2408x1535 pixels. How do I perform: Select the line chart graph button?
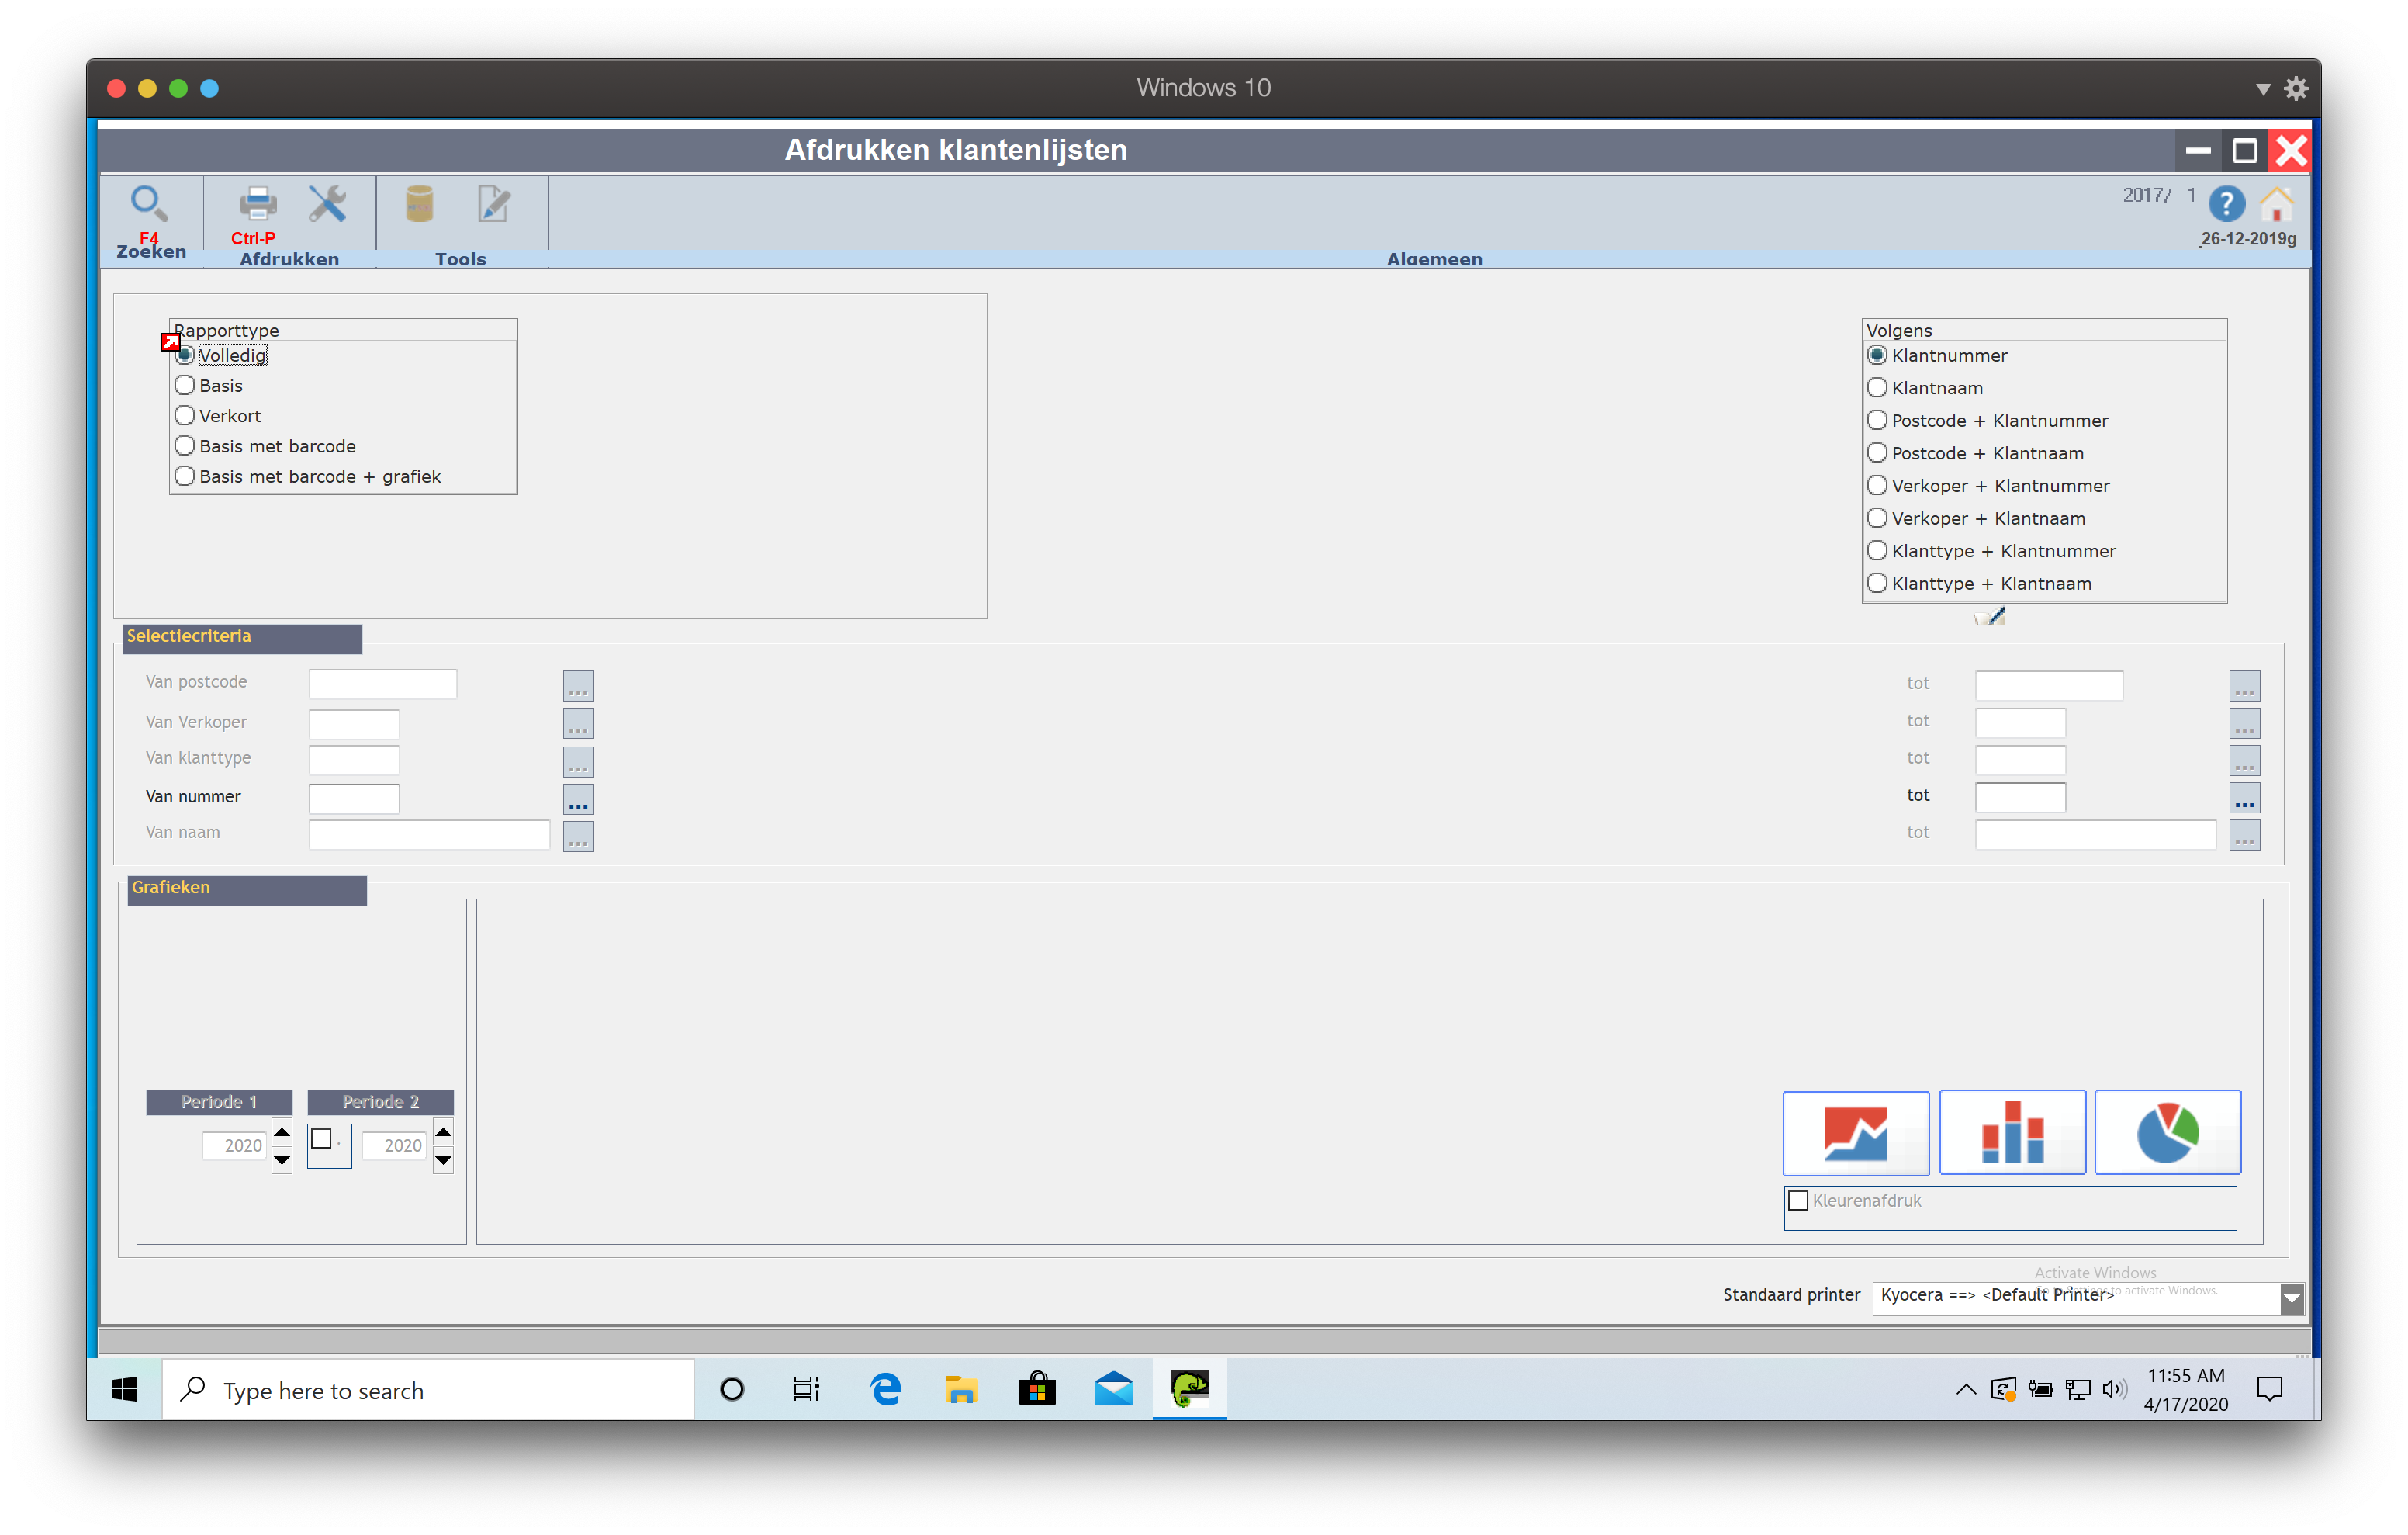coord(1855,1133)
